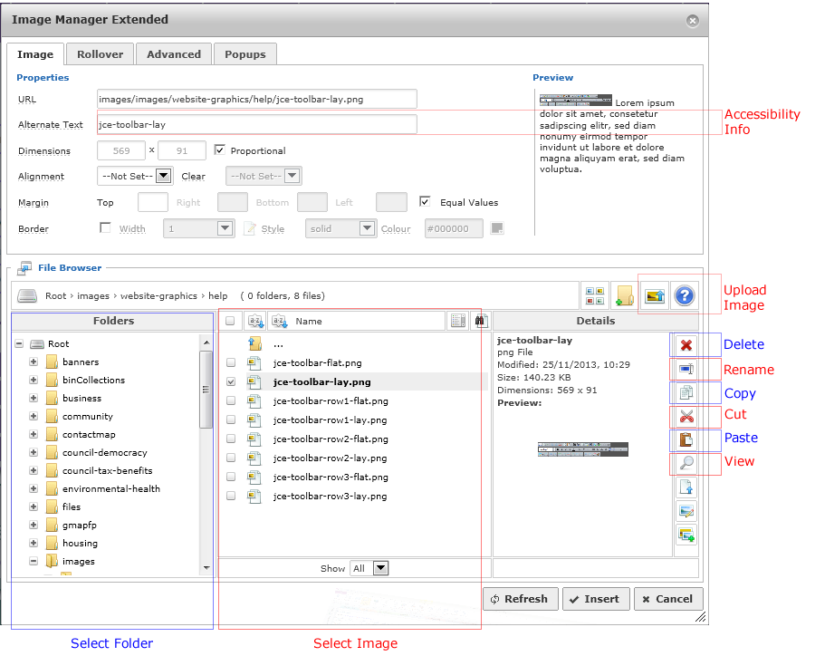
Task: Click the create thumbnail icon
Action: click(686, 535)
